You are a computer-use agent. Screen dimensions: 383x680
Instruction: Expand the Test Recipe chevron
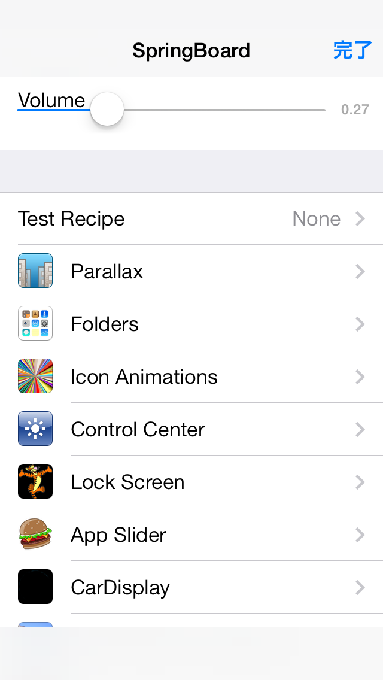(360, 219)
